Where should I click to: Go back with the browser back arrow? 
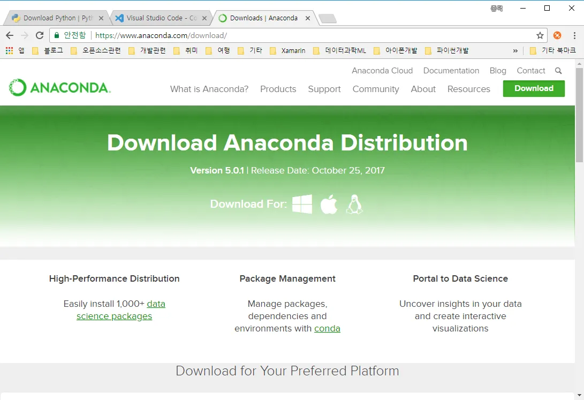coord(10,35)
